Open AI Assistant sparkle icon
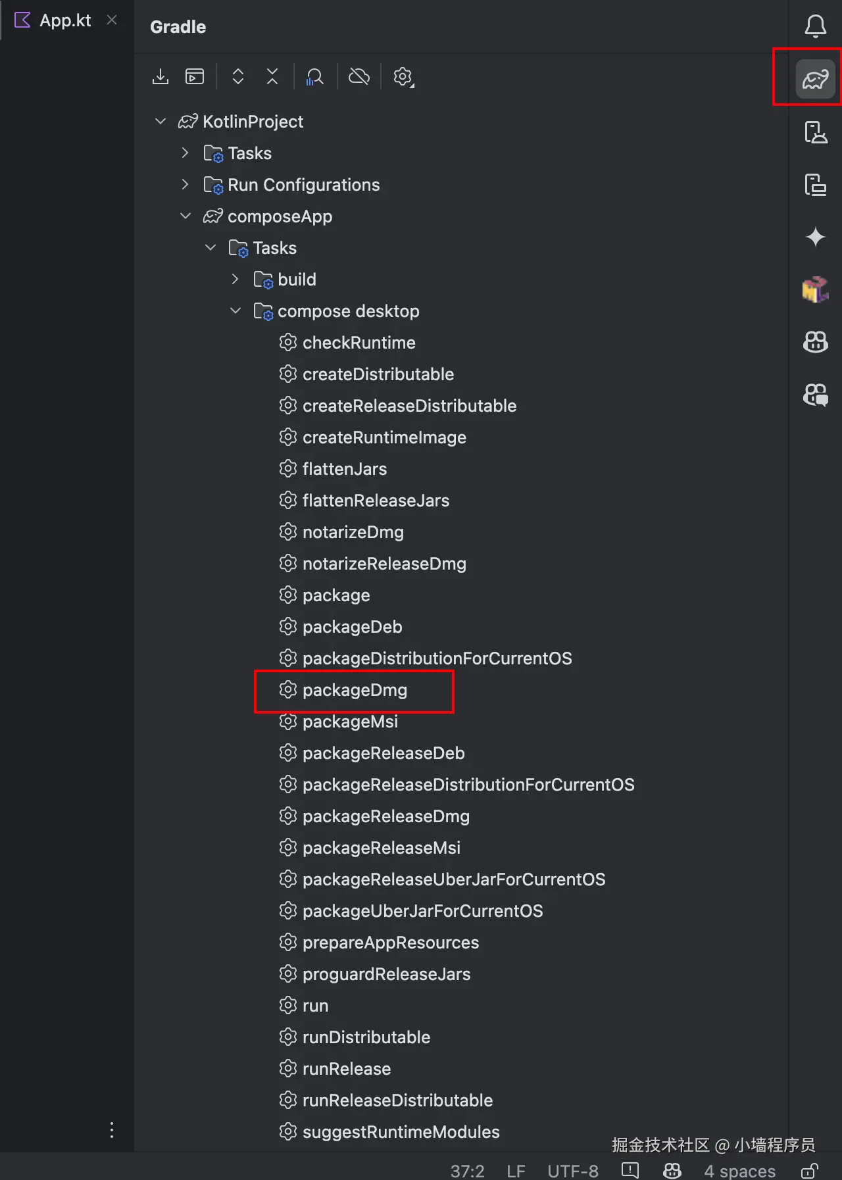 click(815, 236)
